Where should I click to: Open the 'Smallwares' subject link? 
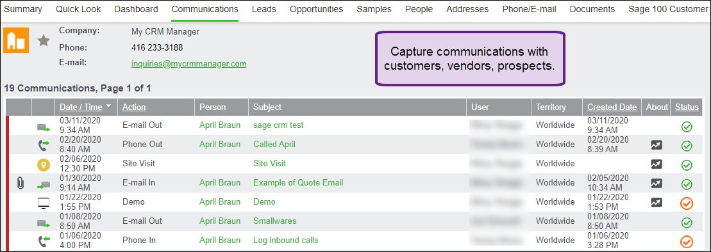coord(275,221)
